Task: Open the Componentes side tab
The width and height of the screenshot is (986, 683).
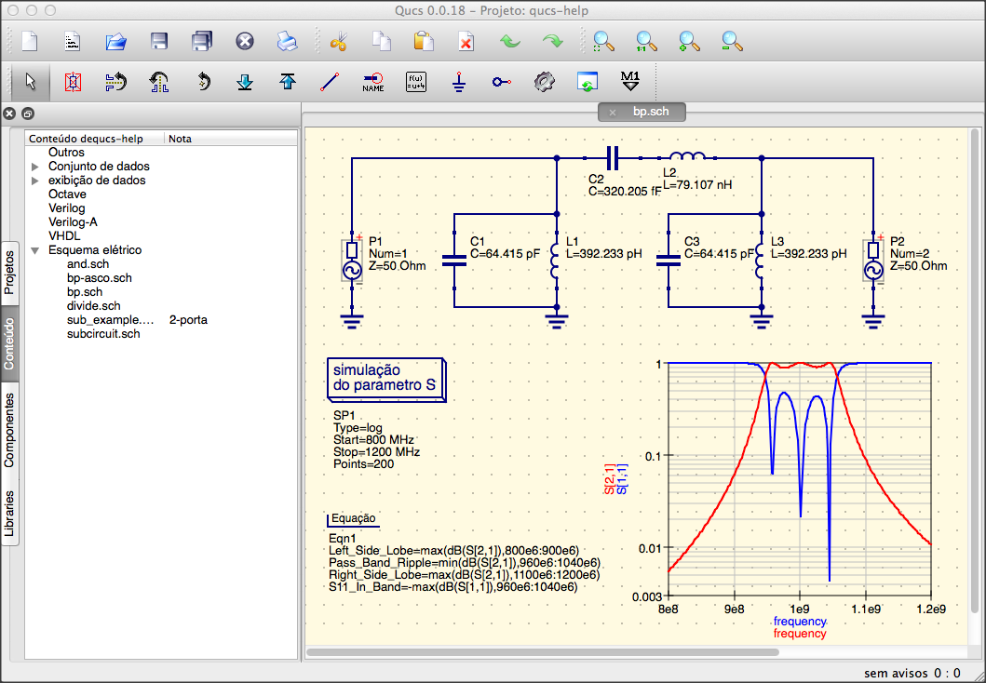Action: [9, 431]
